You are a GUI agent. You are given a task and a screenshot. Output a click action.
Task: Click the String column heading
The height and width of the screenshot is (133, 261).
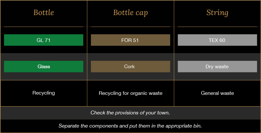217,13
